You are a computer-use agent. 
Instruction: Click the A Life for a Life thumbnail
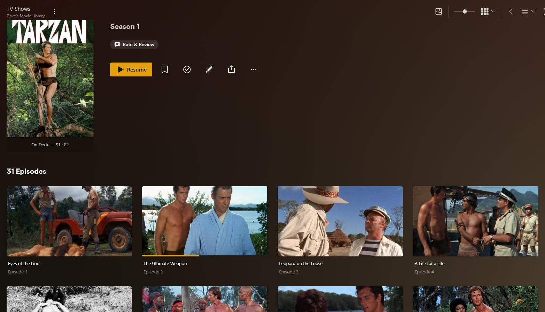[476, 221]
